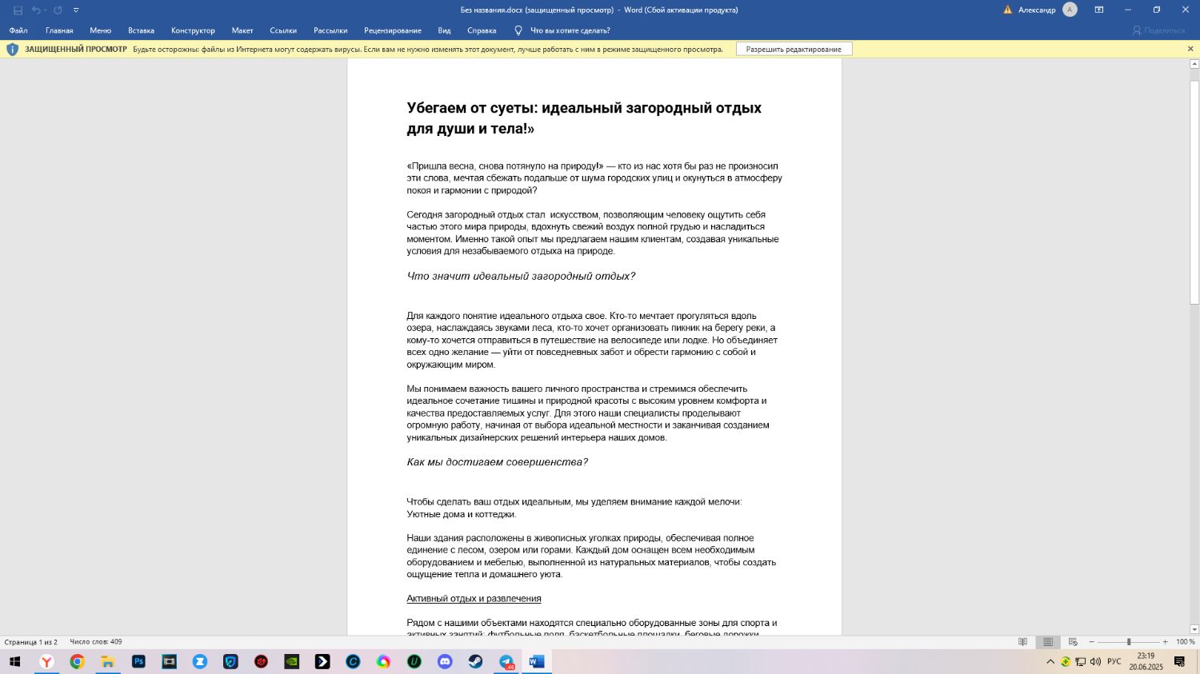
Task: Click the zoom slider handle
Action: click(1129, 642)
